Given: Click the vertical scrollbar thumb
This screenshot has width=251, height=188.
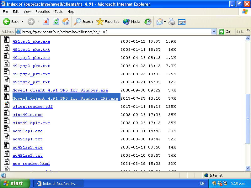Looking at the screenshot, I should coord(248,119).
